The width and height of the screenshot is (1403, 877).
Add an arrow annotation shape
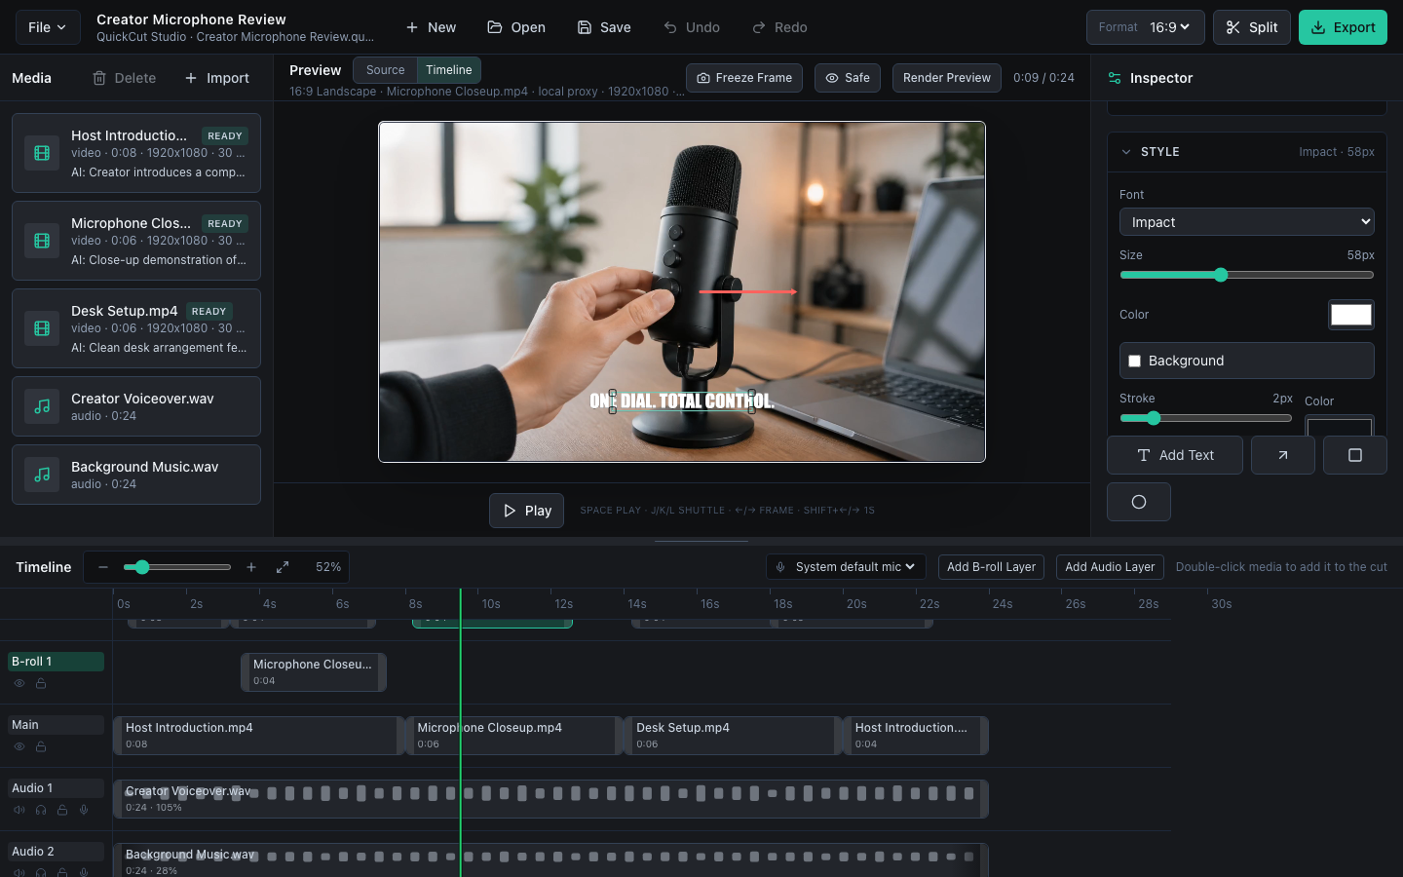coord(1283,455)
